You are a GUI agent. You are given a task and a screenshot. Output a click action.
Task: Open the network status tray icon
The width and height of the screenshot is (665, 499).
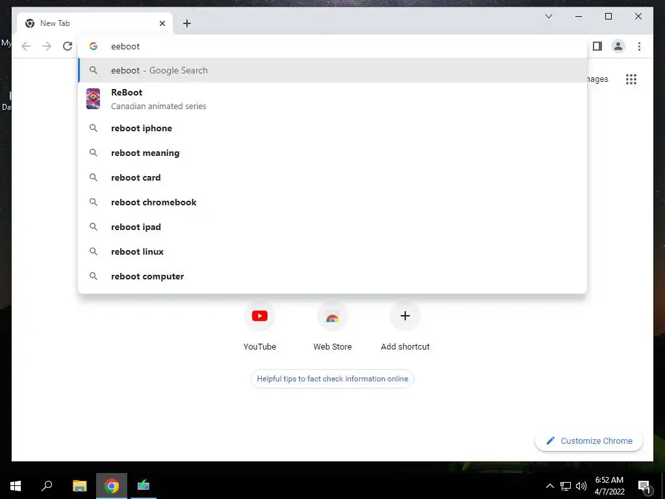(566, 486)
